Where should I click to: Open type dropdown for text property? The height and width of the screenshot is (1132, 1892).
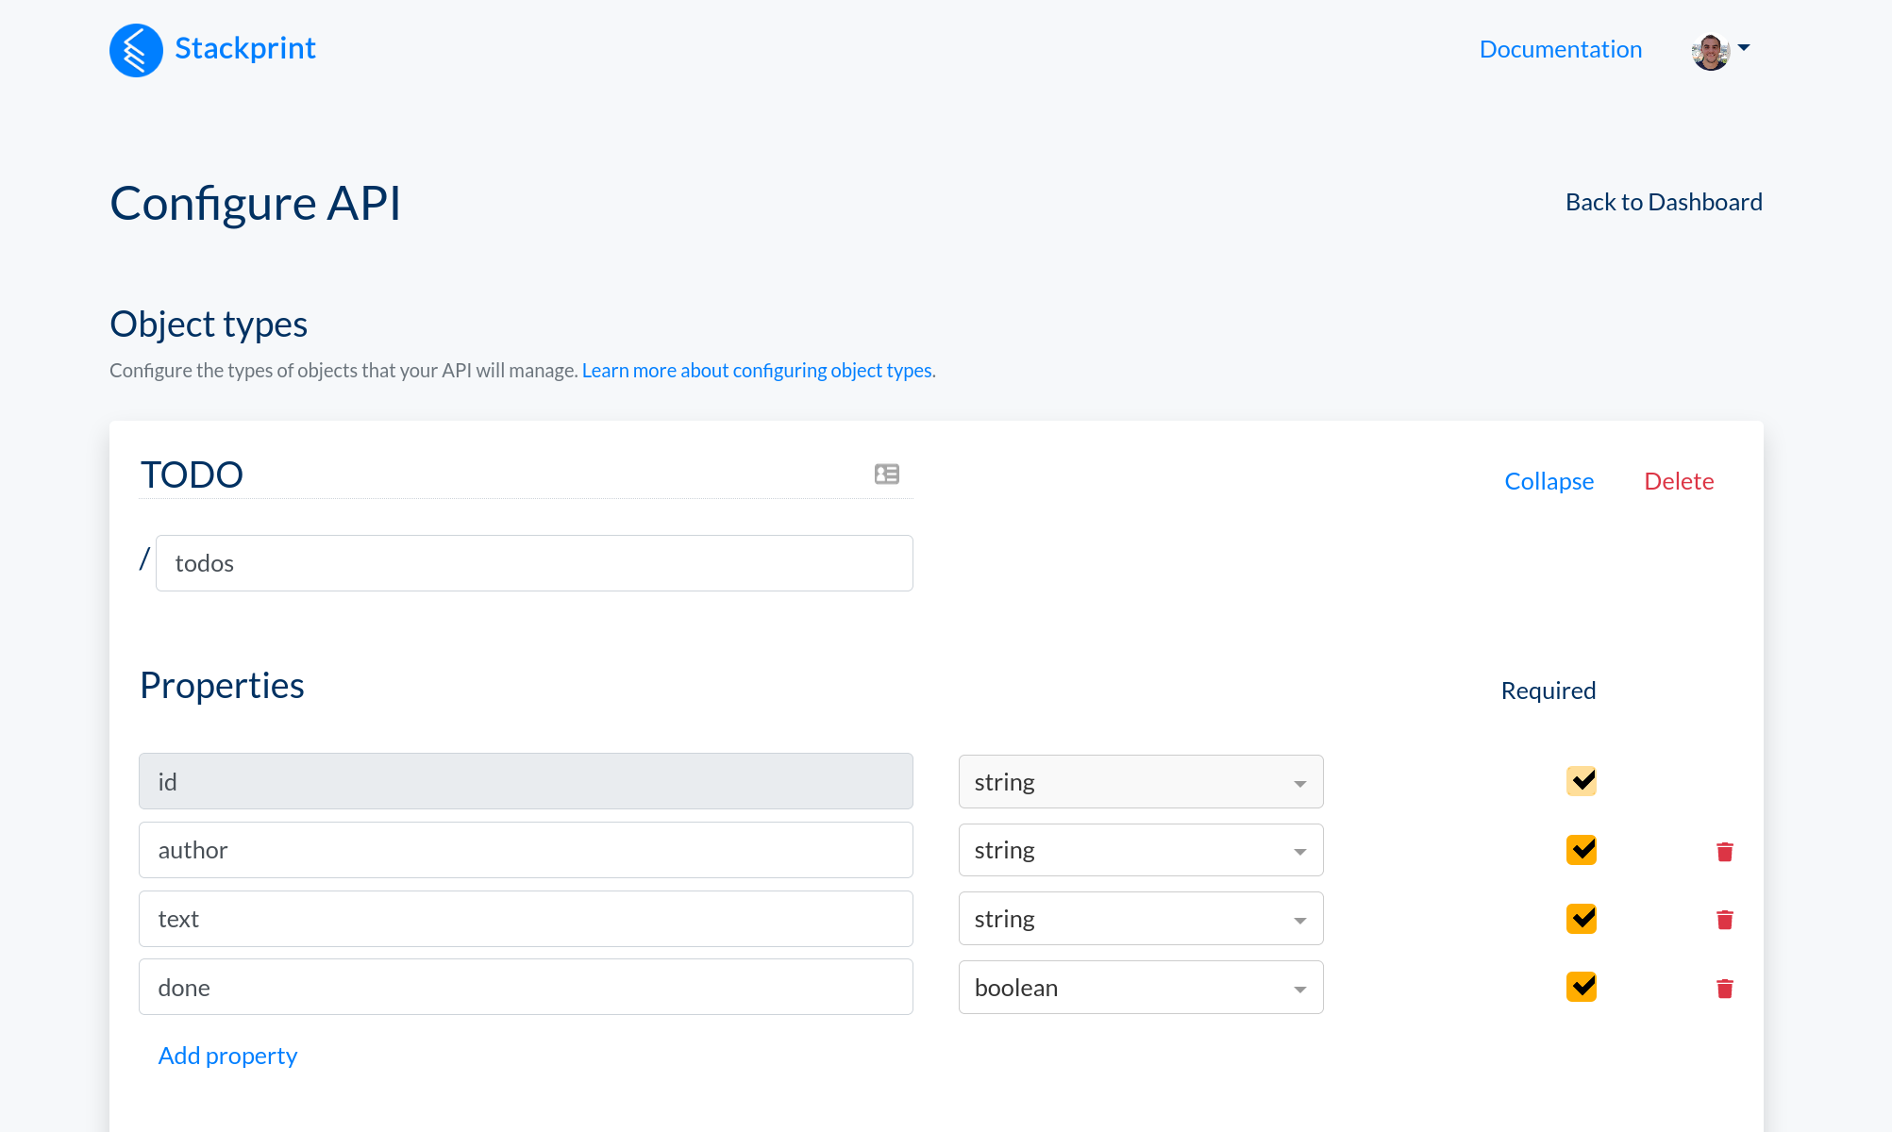pyautogui.click(x=1140, y=919)
